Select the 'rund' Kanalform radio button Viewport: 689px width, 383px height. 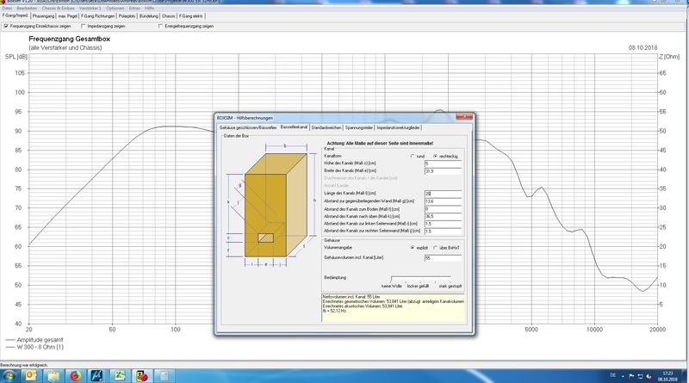412,155
